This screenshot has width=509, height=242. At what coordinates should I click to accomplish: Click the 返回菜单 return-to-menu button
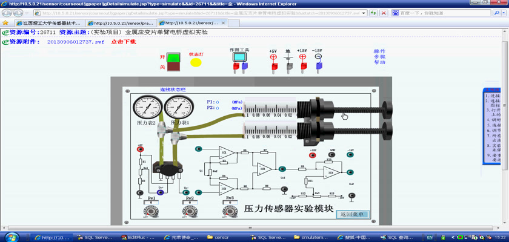point(353,214)
